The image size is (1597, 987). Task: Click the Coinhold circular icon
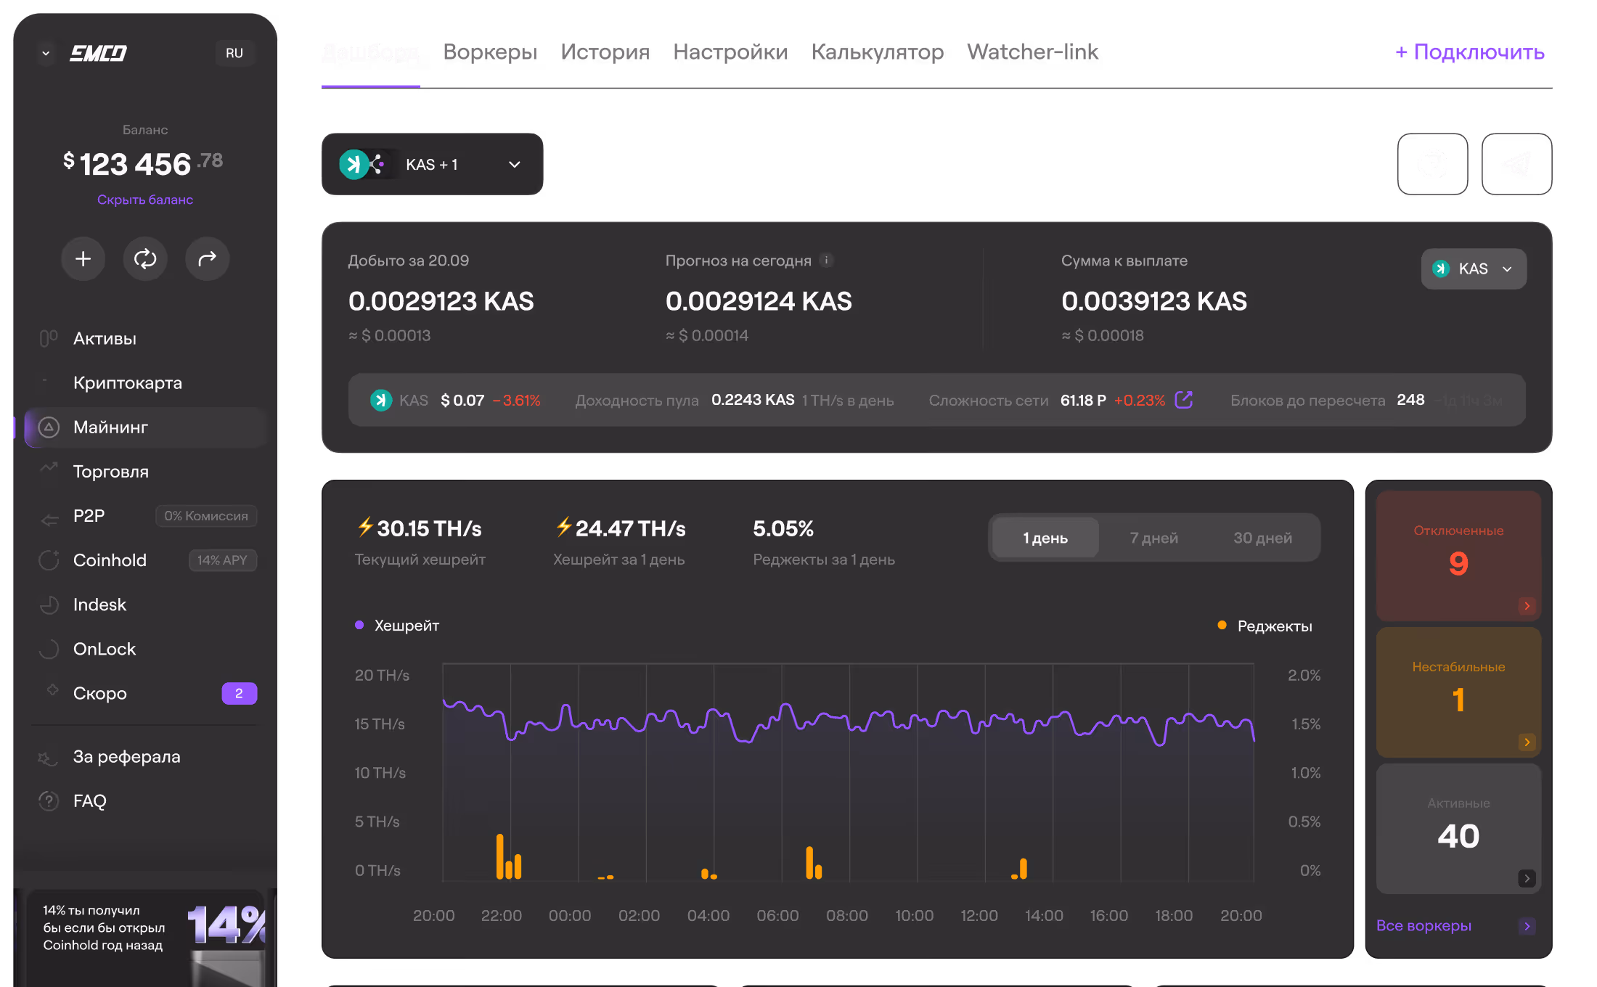click(x=49, y=560)
